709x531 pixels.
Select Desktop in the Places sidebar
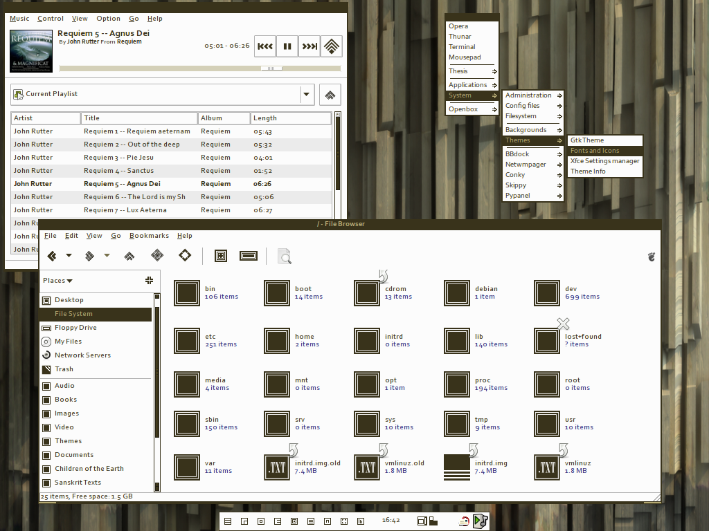click(96, 300)
